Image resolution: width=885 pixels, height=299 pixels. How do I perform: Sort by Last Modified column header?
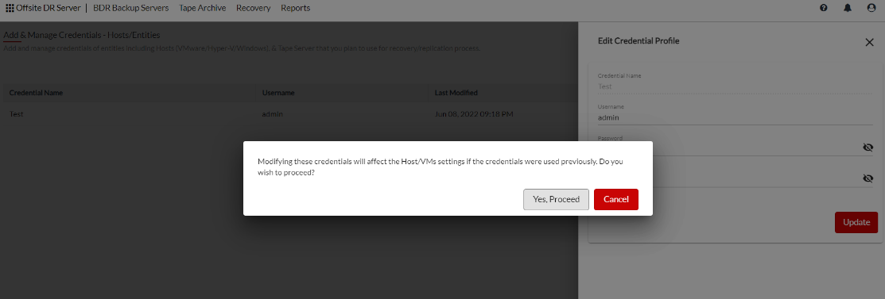[x=456, y=93]
